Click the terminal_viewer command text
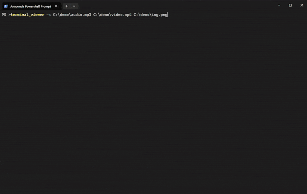 pos(28,15)
